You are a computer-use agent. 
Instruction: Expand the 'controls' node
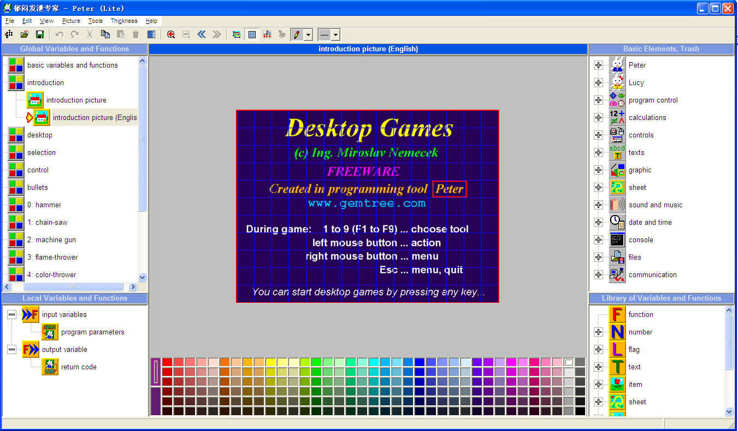(x=599, y=135)
